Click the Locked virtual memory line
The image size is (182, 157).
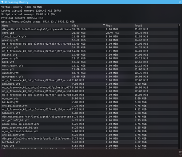[x=31, y=11]
